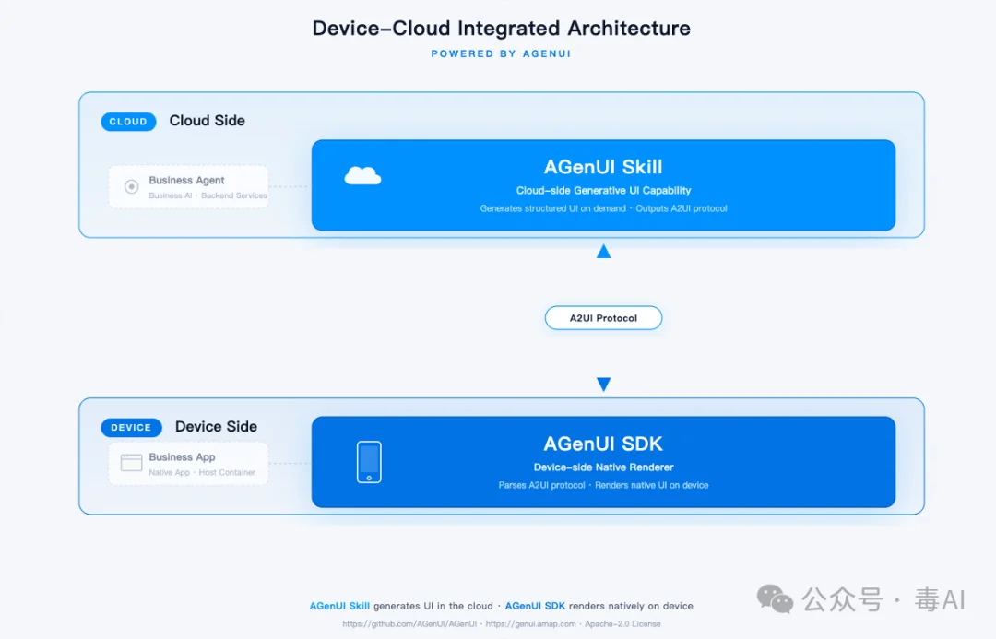The width and height of the screenshot is (996, 639).
Task: Click the Device-side Native Renderer text
Action: pos(603,467)
